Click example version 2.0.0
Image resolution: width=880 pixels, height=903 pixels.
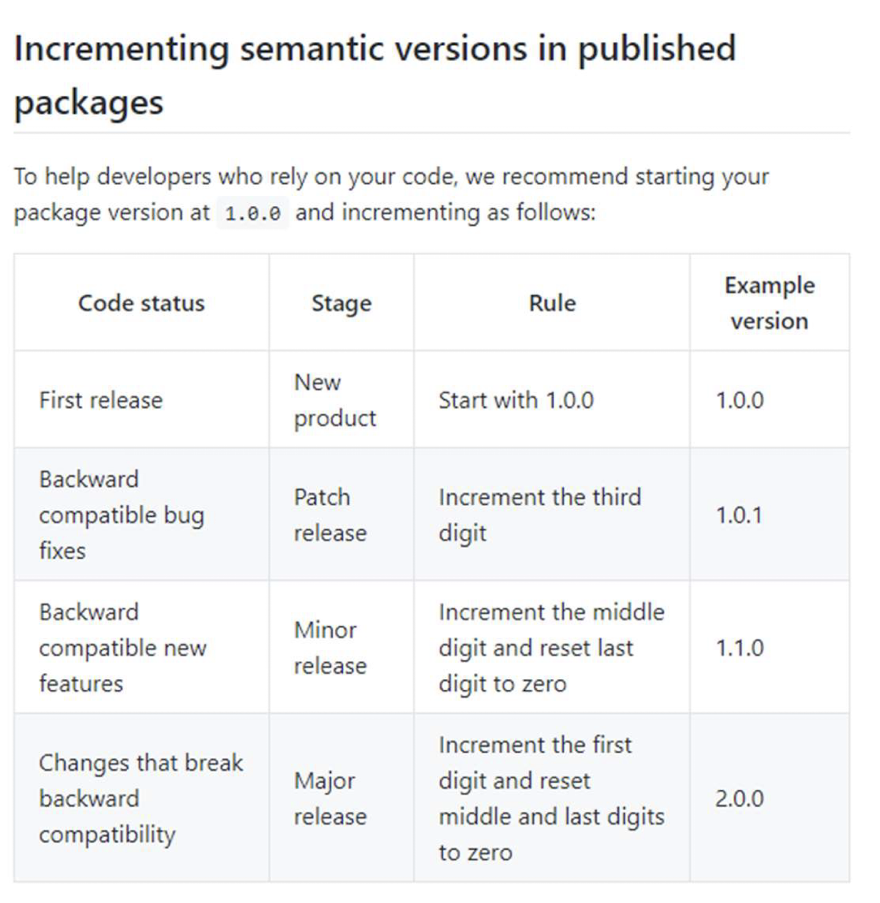point(739,799)
